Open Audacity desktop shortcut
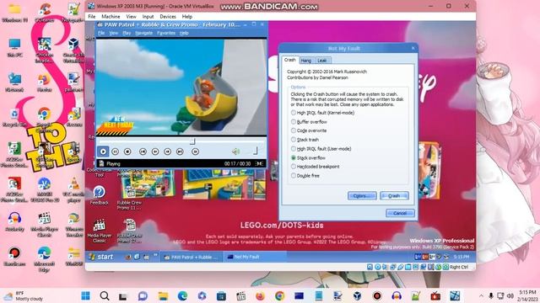 click(14, 222)
